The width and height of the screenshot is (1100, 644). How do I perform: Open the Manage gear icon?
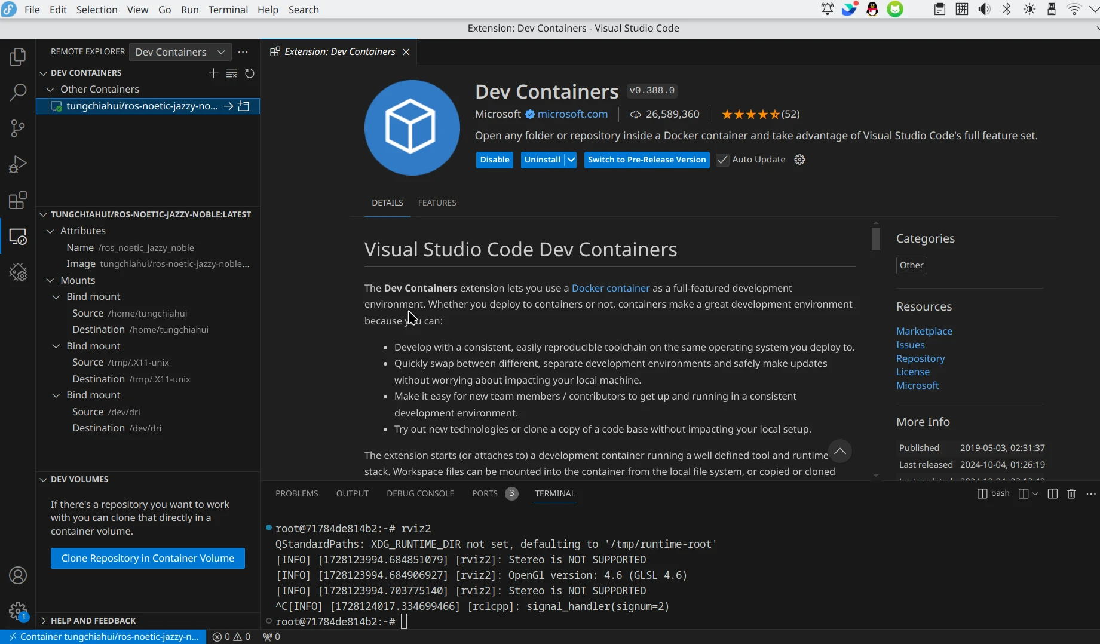(x=18, y=611)
